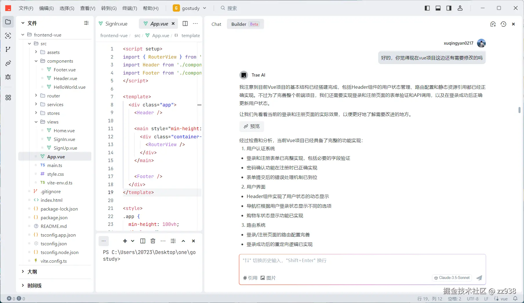Open the terminal tabs ellipsis button
The image size is (524, 303).
coord(103,241)
